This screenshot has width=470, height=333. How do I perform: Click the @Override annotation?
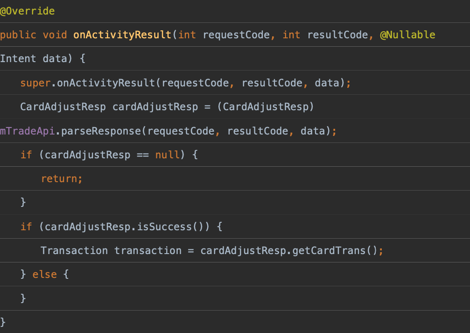point(28,11)
